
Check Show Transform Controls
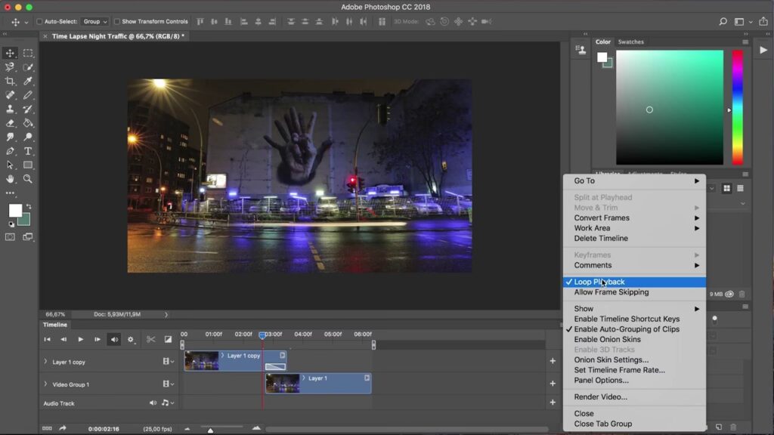click(x=117, y=22)
